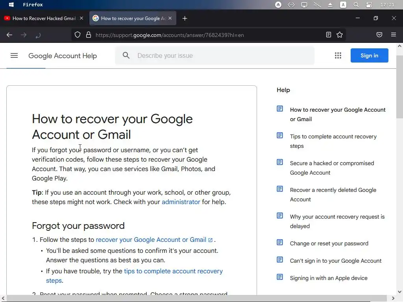Open the Google apps grid icon
The width and height of the screenshot is (403, 302).
[338, 55]
